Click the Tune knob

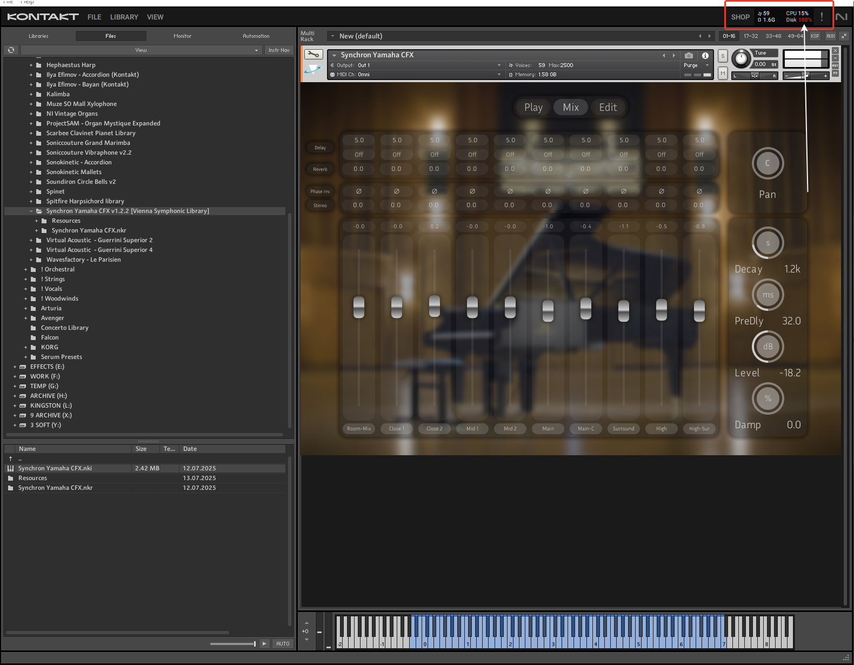click(x=741, y=58)
